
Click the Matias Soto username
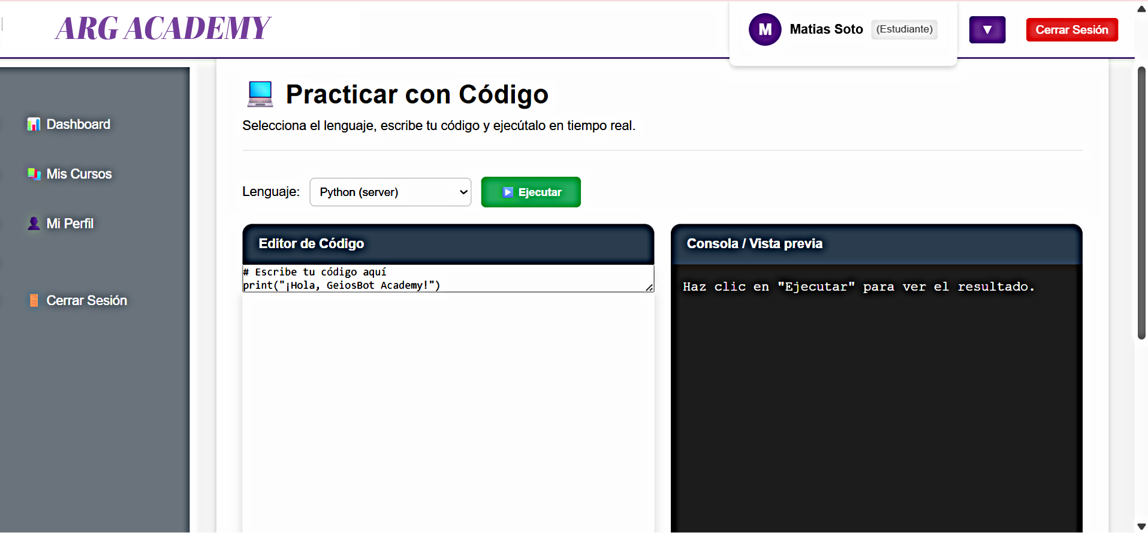point(826,29)
